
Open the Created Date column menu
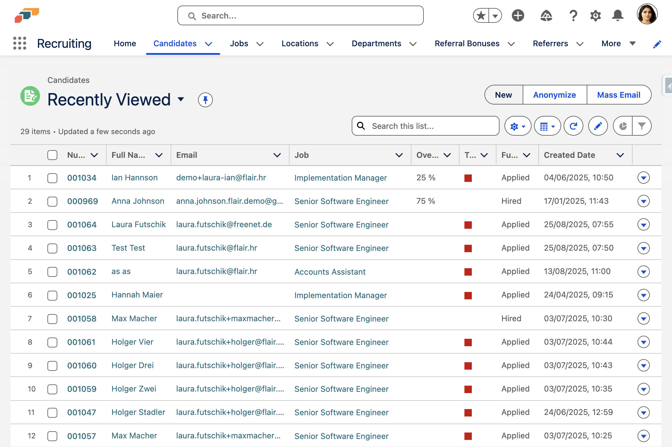(x=620, y=155)
